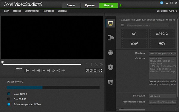Set mark-in with the left bracket icon

(x=86, y=65)
